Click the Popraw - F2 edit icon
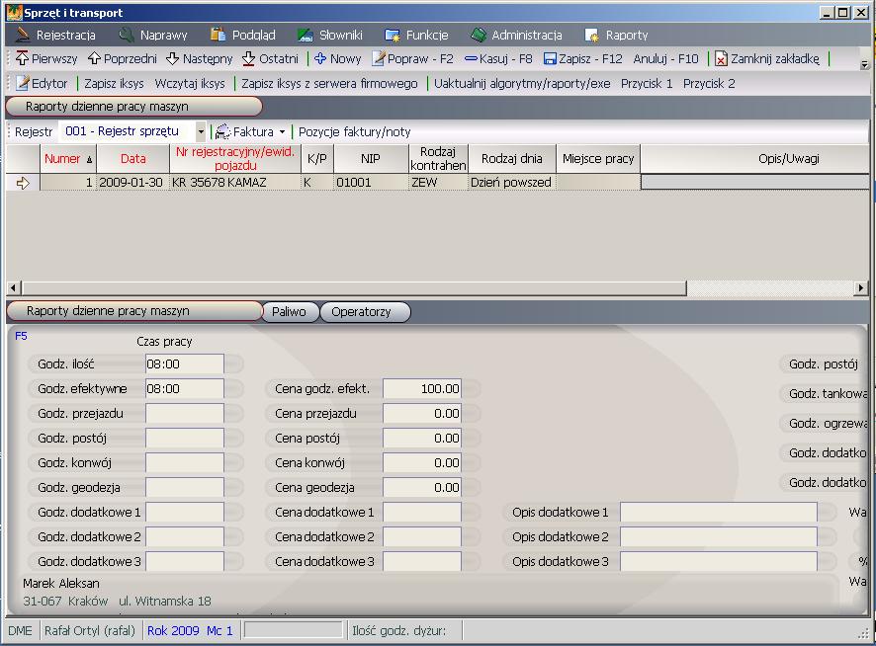 [379, 58]
